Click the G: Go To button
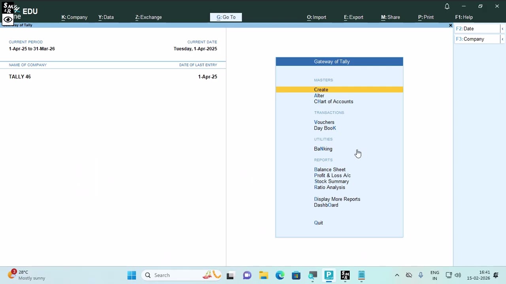Viewport: 506px width, 284px height. pyautogui.click(x=226, y=17)
